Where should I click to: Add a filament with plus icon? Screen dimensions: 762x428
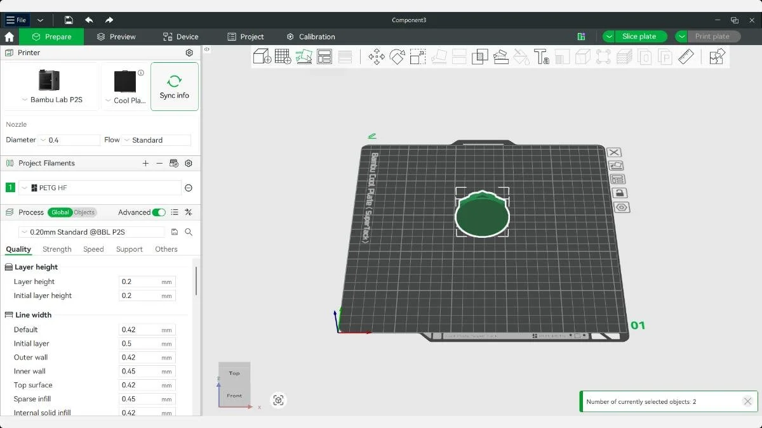145,163
